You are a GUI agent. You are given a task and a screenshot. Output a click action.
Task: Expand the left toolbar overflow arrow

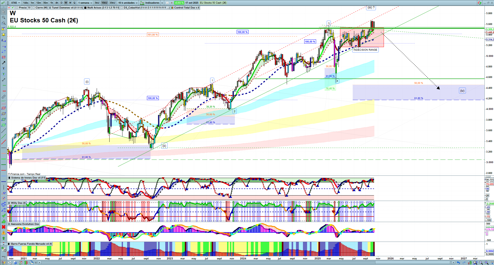click(4, 244)
